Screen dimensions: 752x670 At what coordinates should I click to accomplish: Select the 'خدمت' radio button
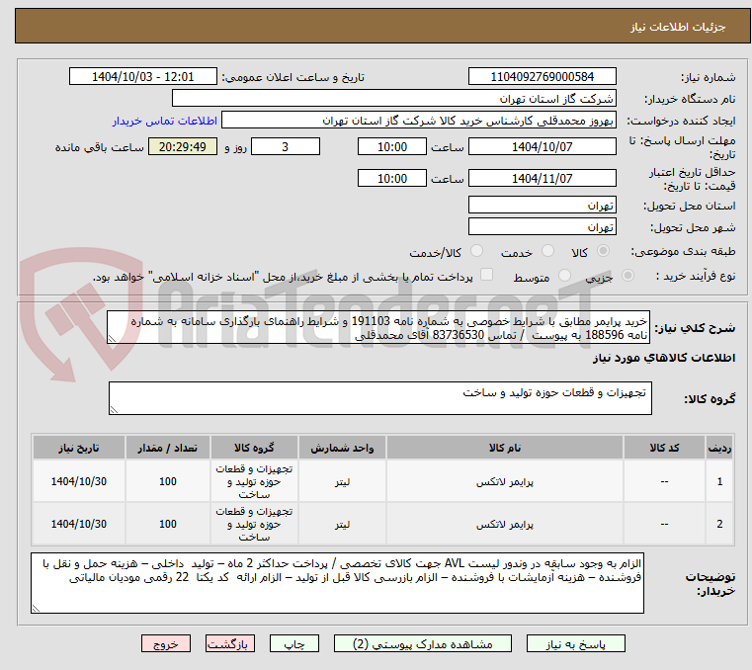(551, 252)
